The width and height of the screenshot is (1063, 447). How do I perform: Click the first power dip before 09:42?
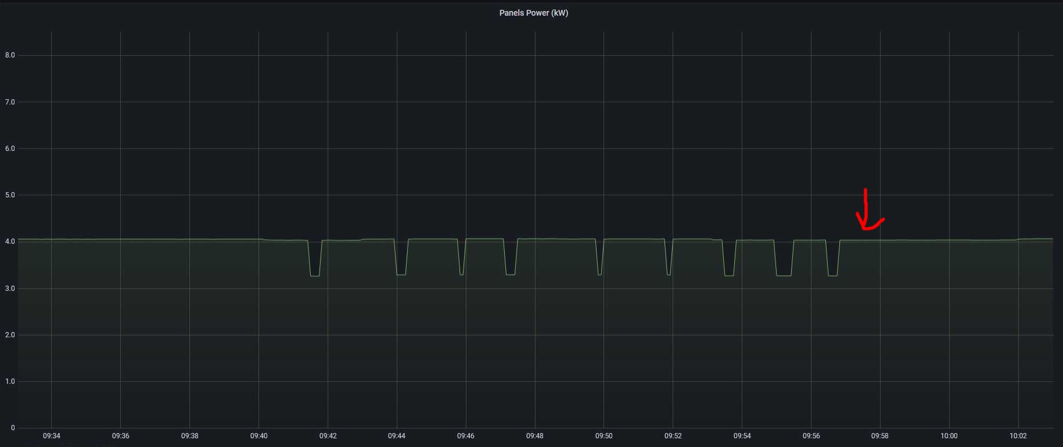click(314, 275)
